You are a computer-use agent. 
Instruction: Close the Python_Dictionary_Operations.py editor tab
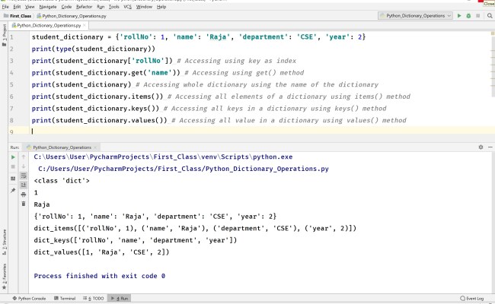point(85,25)
